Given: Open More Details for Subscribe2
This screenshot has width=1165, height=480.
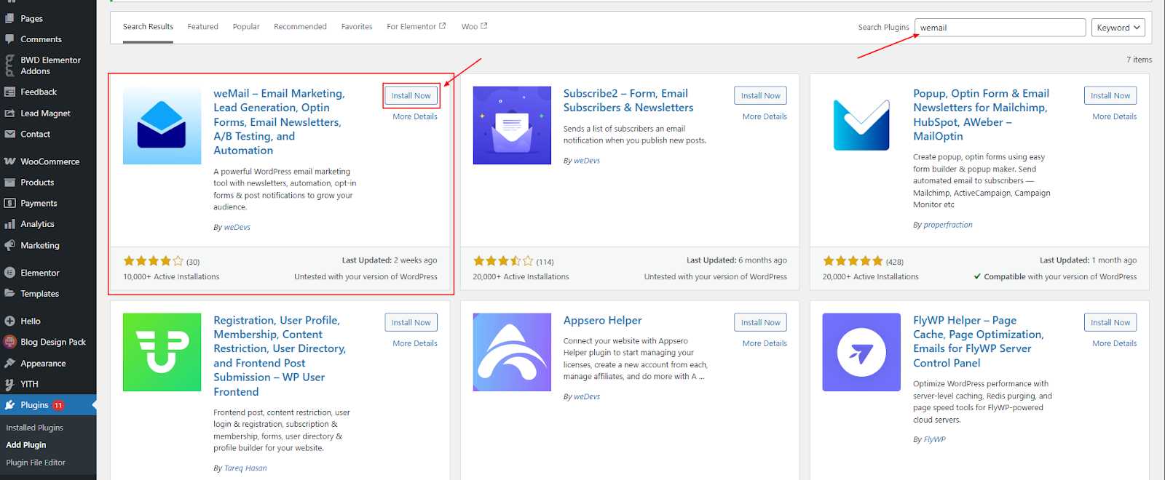Looking at the screenshot, I should tap(765, 116).
